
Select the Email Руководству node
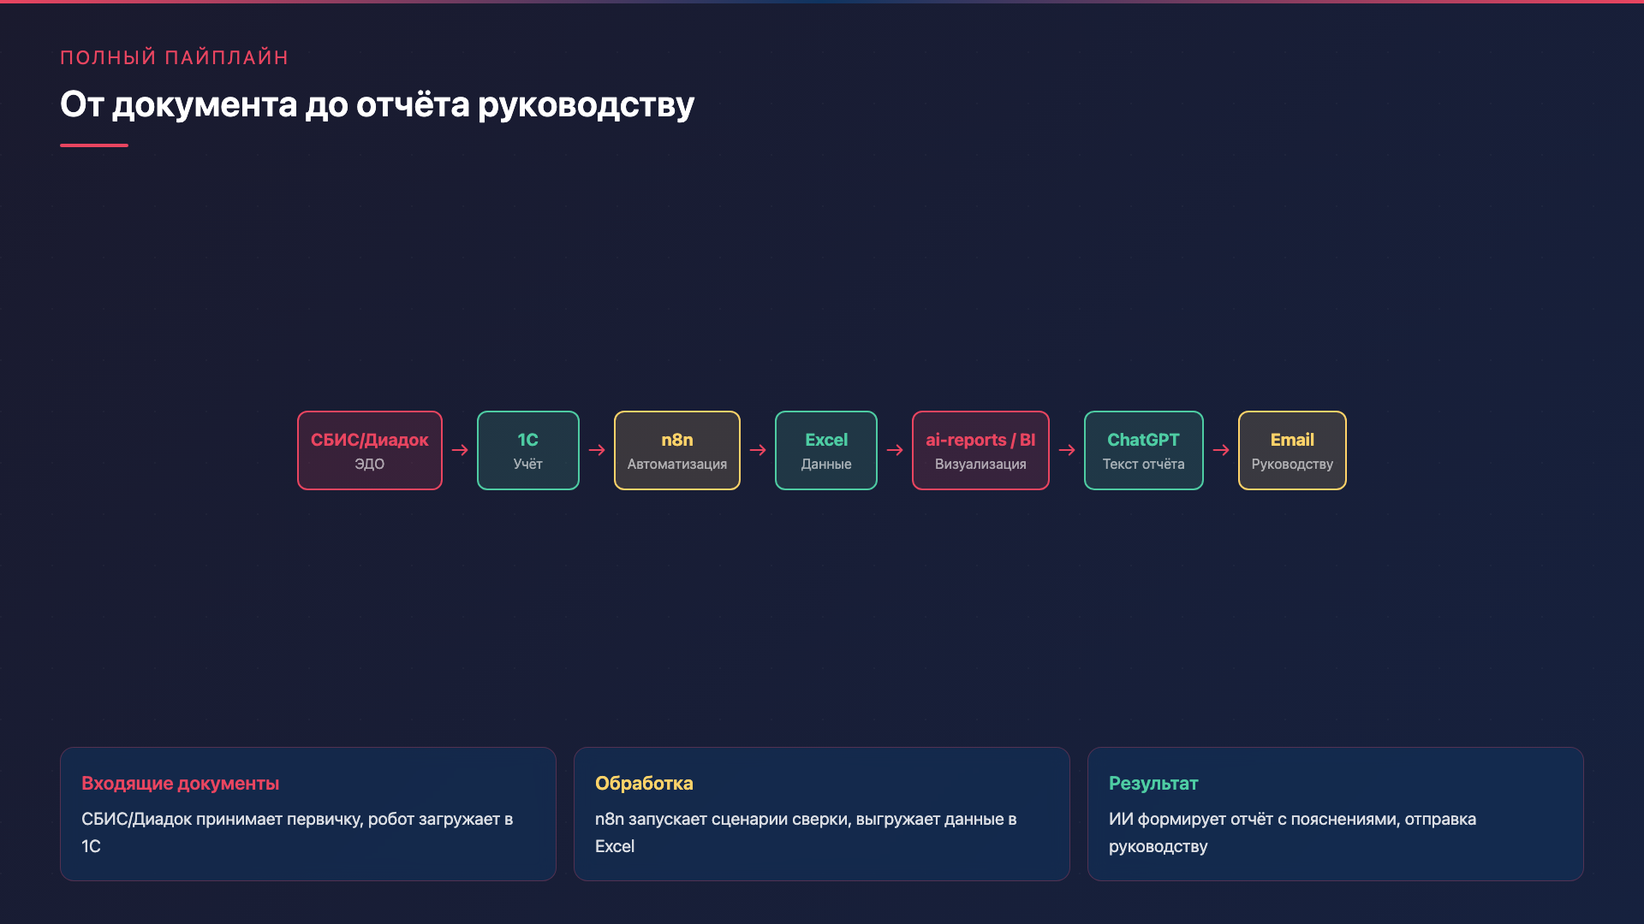(x=1291, y=450)
